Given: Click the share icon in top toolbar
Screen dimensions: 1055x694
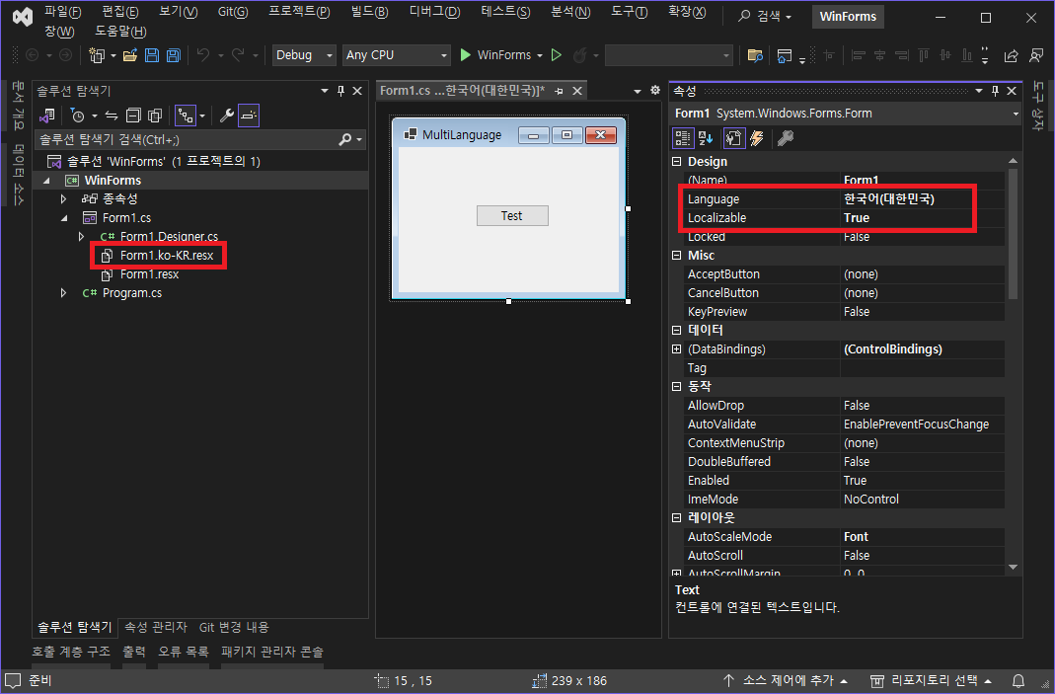Looking at the screenshot, I should (x=1011, y=55).
